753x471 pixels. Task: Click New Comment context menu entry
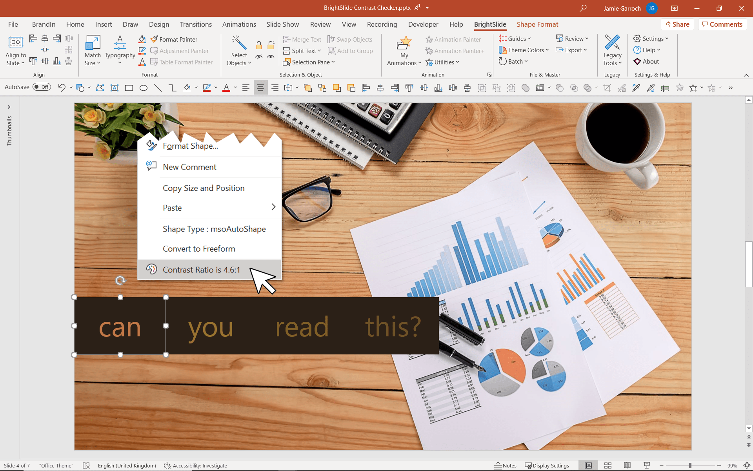click(190, 166)
